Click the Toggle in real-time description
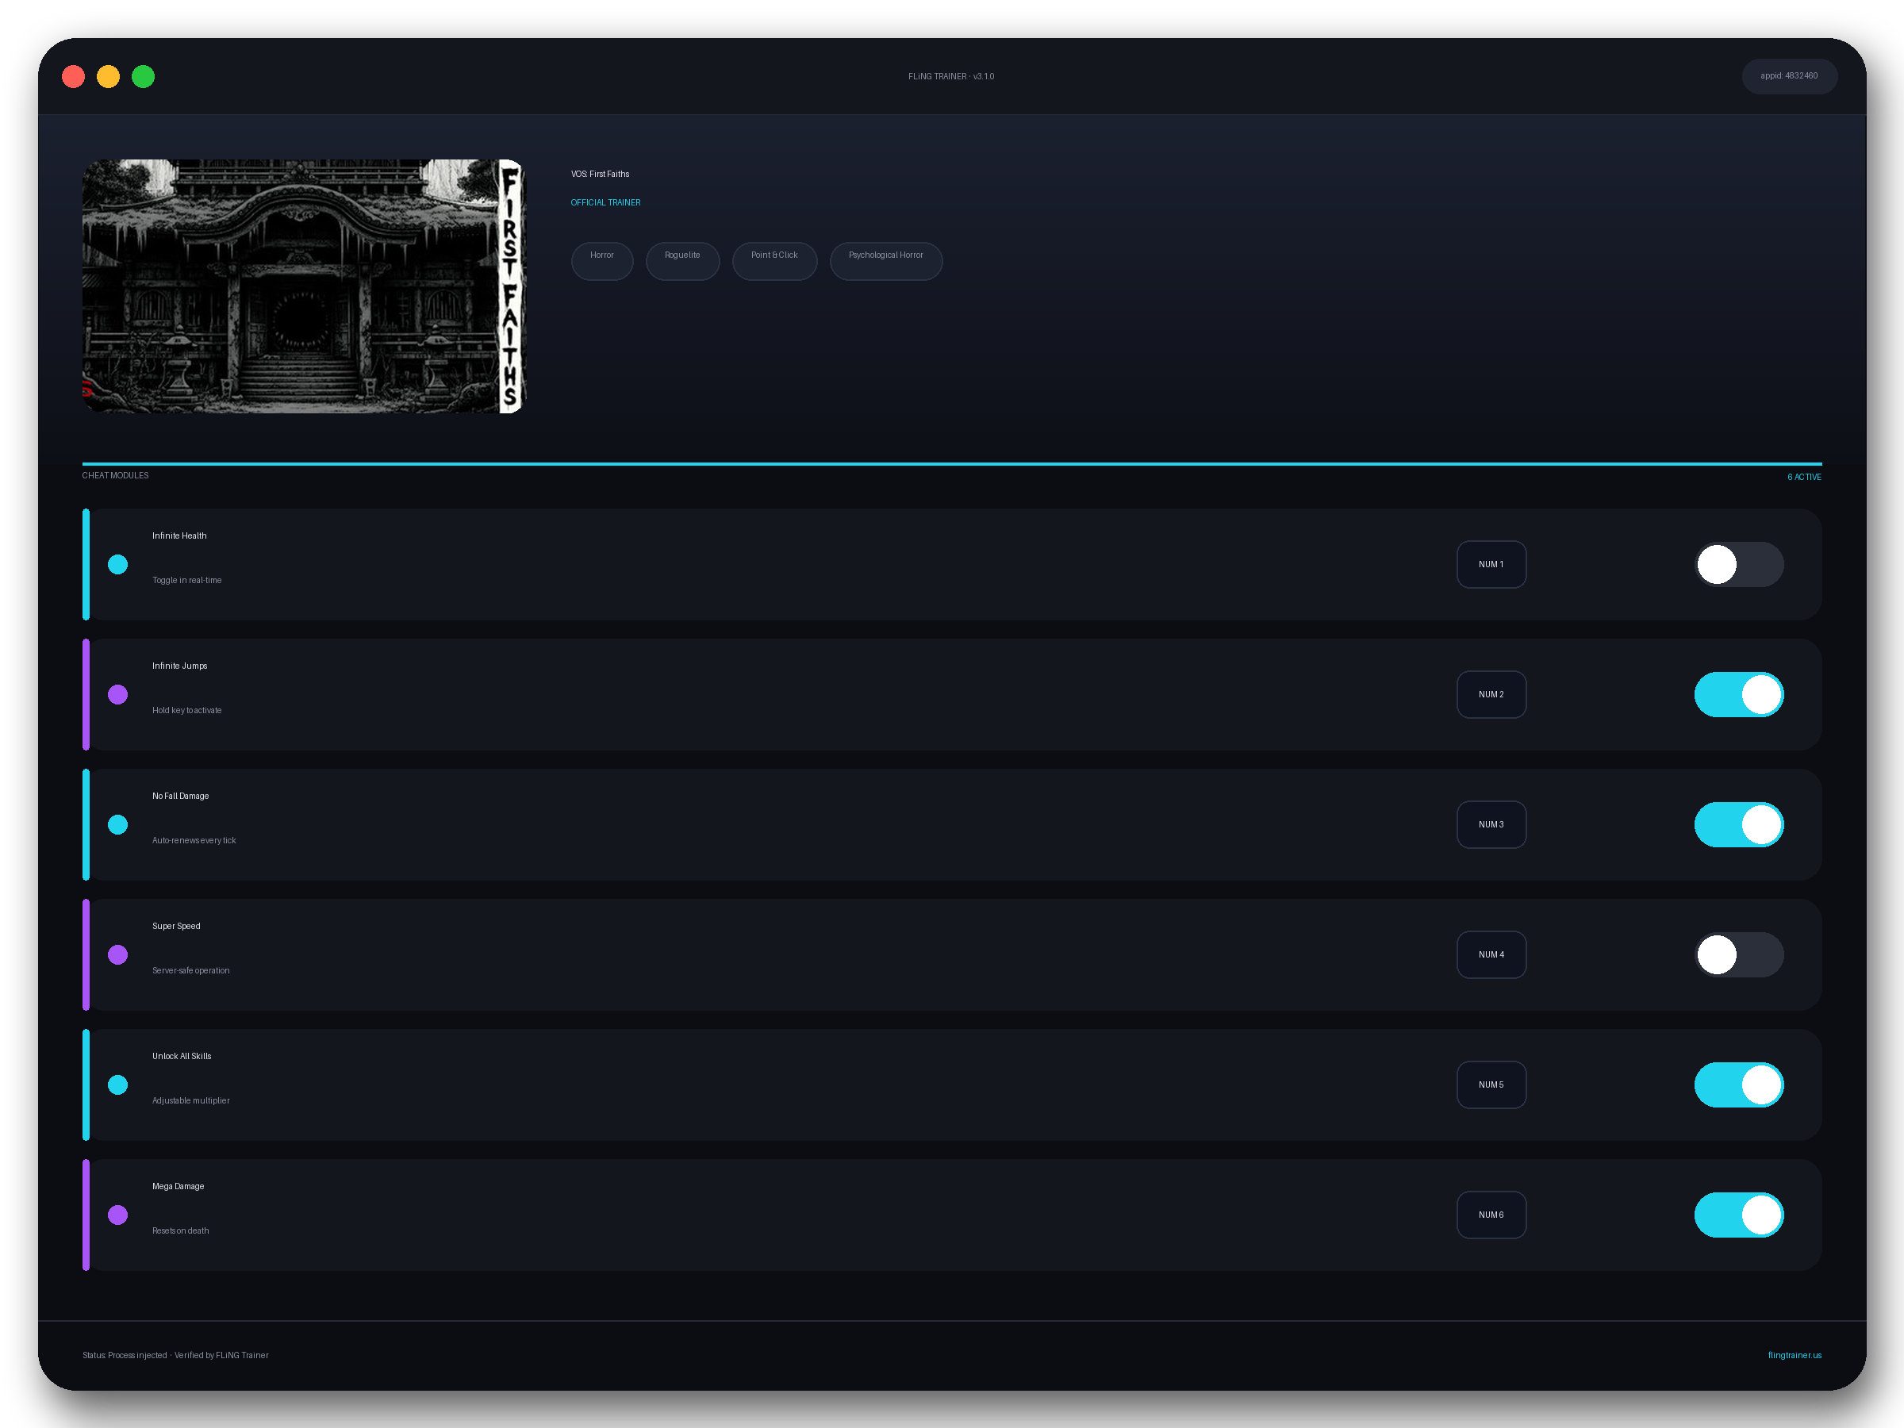Image resolution: width=1904 pixels, height=1428 pixels. [x=186, y=580]
